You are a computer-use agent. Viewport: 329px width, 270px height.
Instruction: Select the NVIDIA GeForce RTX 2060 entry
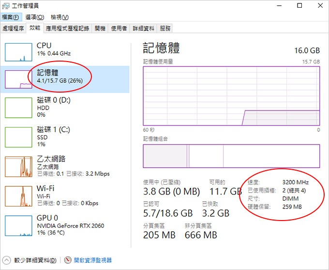point(65,225)
